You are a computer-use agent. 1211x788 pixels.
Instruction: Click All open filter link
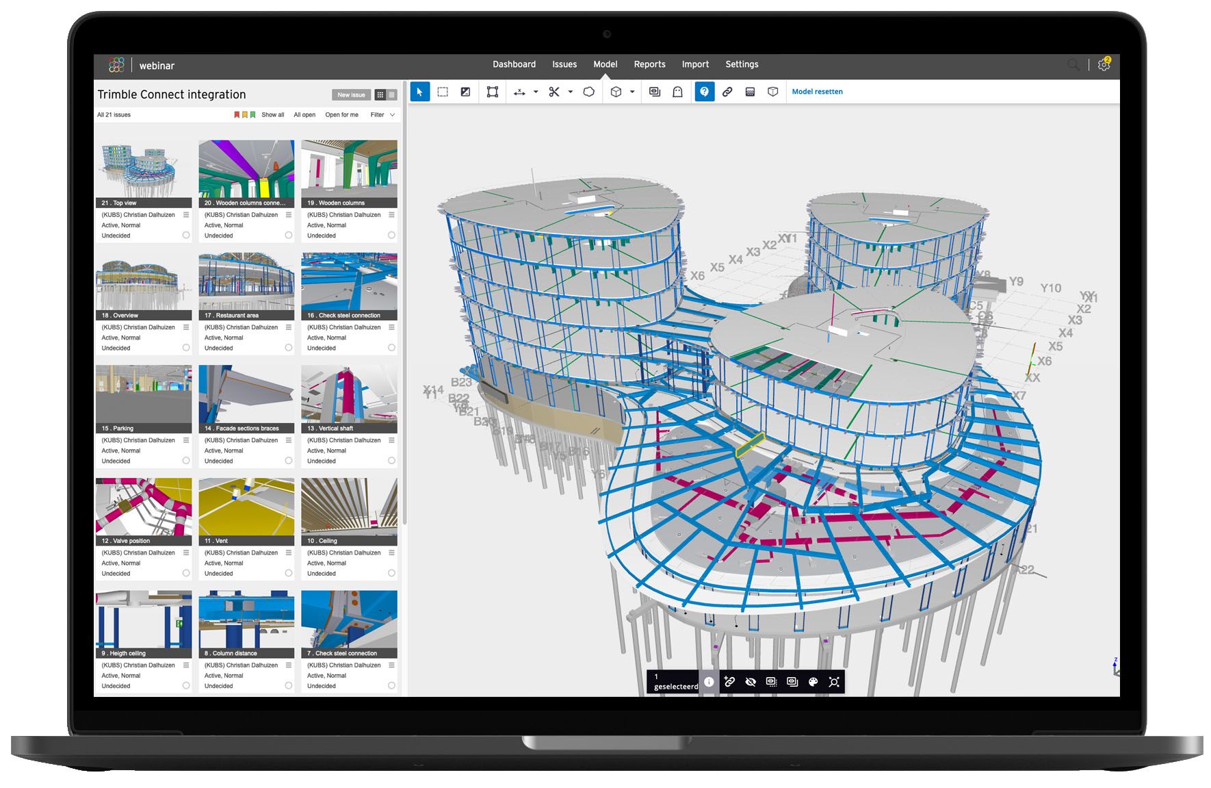click(304, 115)
